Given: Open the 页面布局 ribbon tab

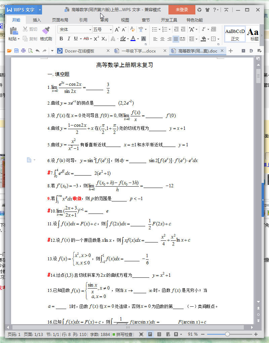Looking at the screenshot, I should (60, 20).
